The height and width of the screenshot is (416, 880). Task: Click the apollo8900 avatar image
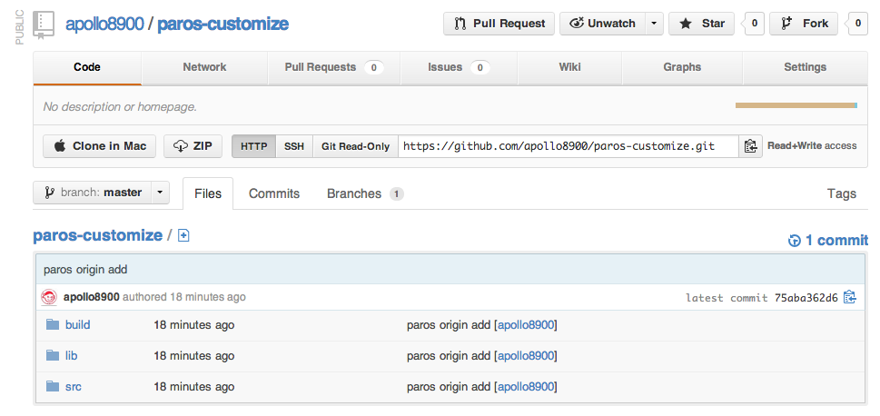[50, 297]
